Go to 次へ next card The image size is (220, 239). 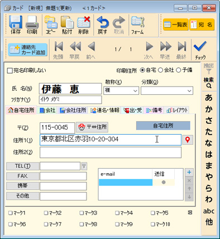pyautogui.click(x=149, y=50)
